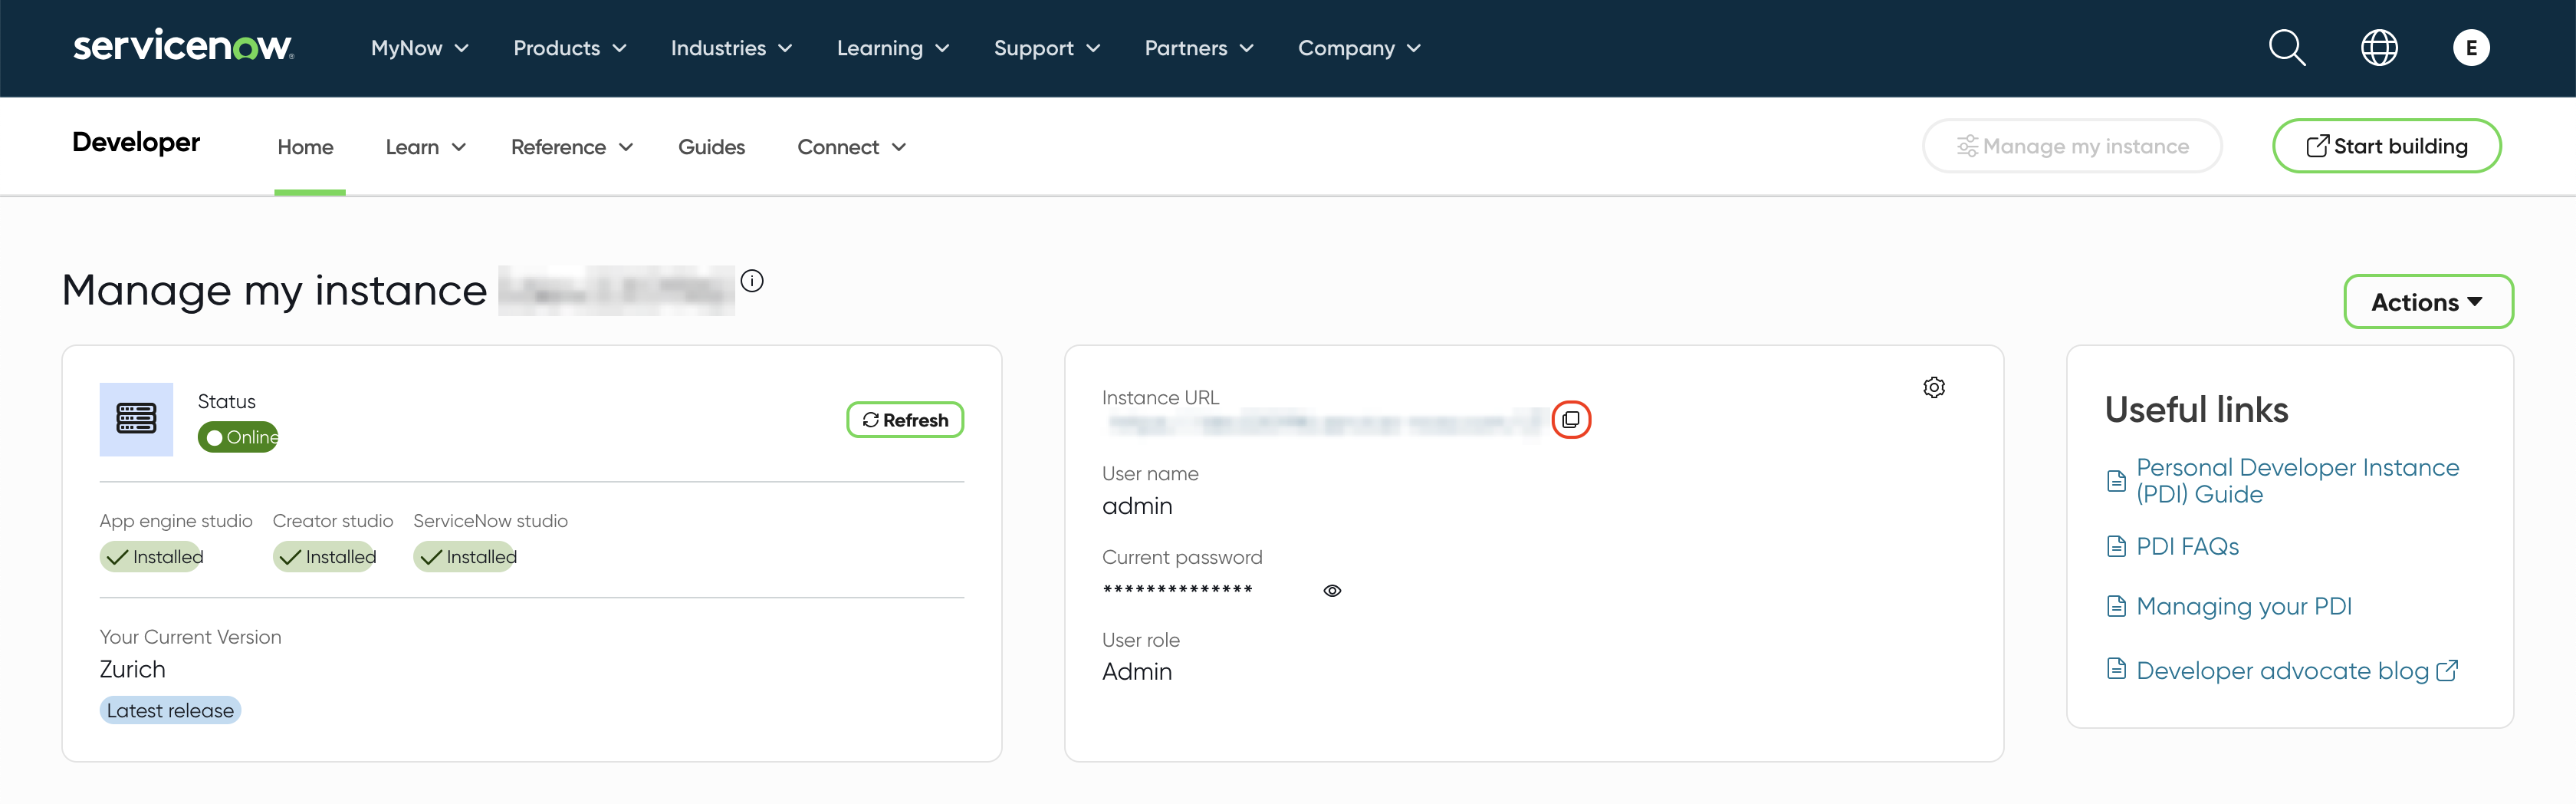Screen dimensions: 2576x804
Task: Click the info icon beside instance name
Action: [752, 282]
